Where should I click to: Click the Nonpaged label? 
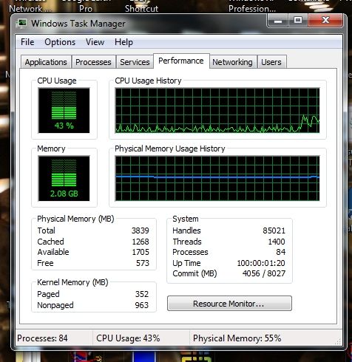[55, 305]
